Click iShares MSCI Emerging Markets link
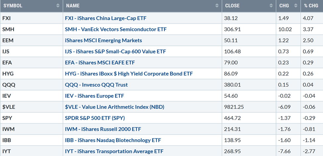 pyautogui.click(x=103, y=40)
